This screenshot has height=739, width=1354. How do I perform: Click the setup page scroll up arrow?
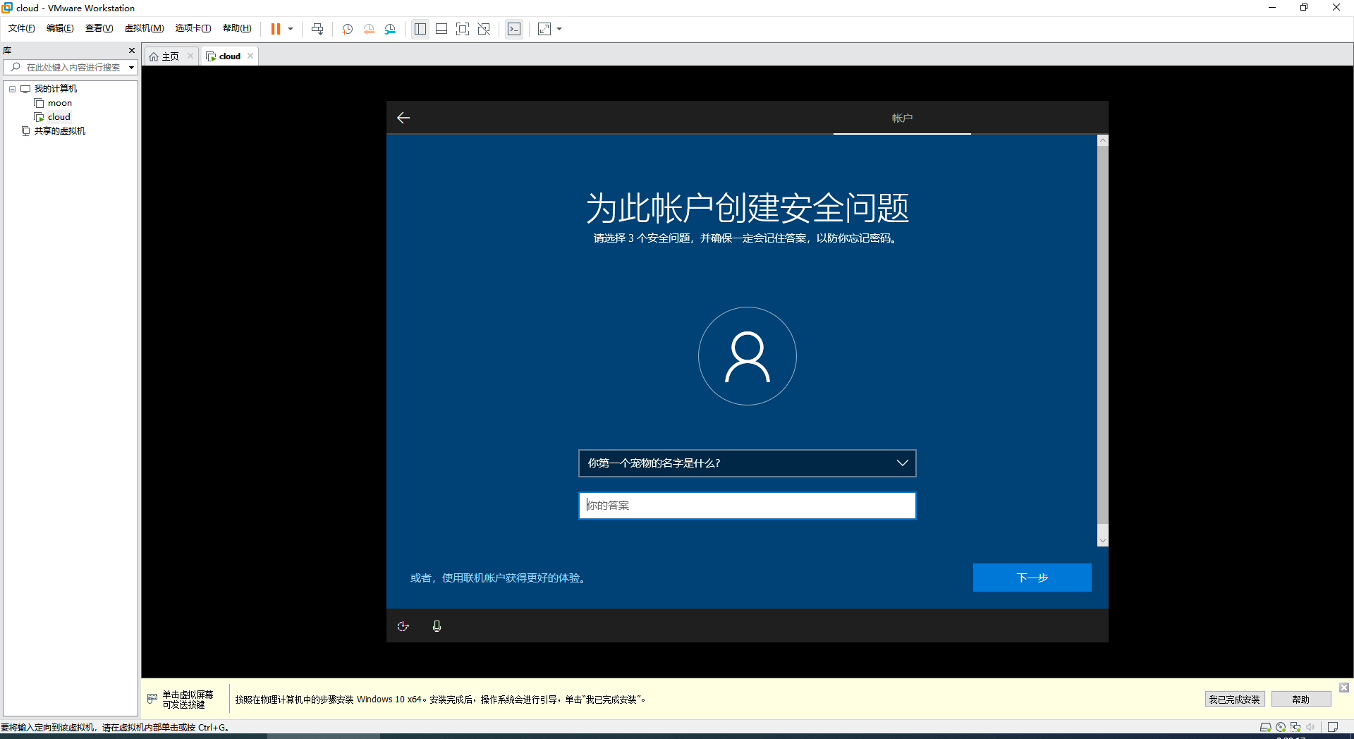click(x=1103, y=140)
